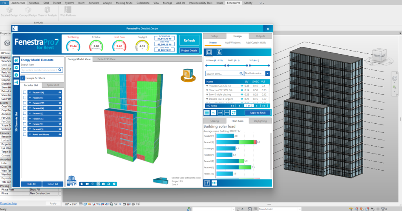Expand the Facade7[E] row arrow

[30, 124]
